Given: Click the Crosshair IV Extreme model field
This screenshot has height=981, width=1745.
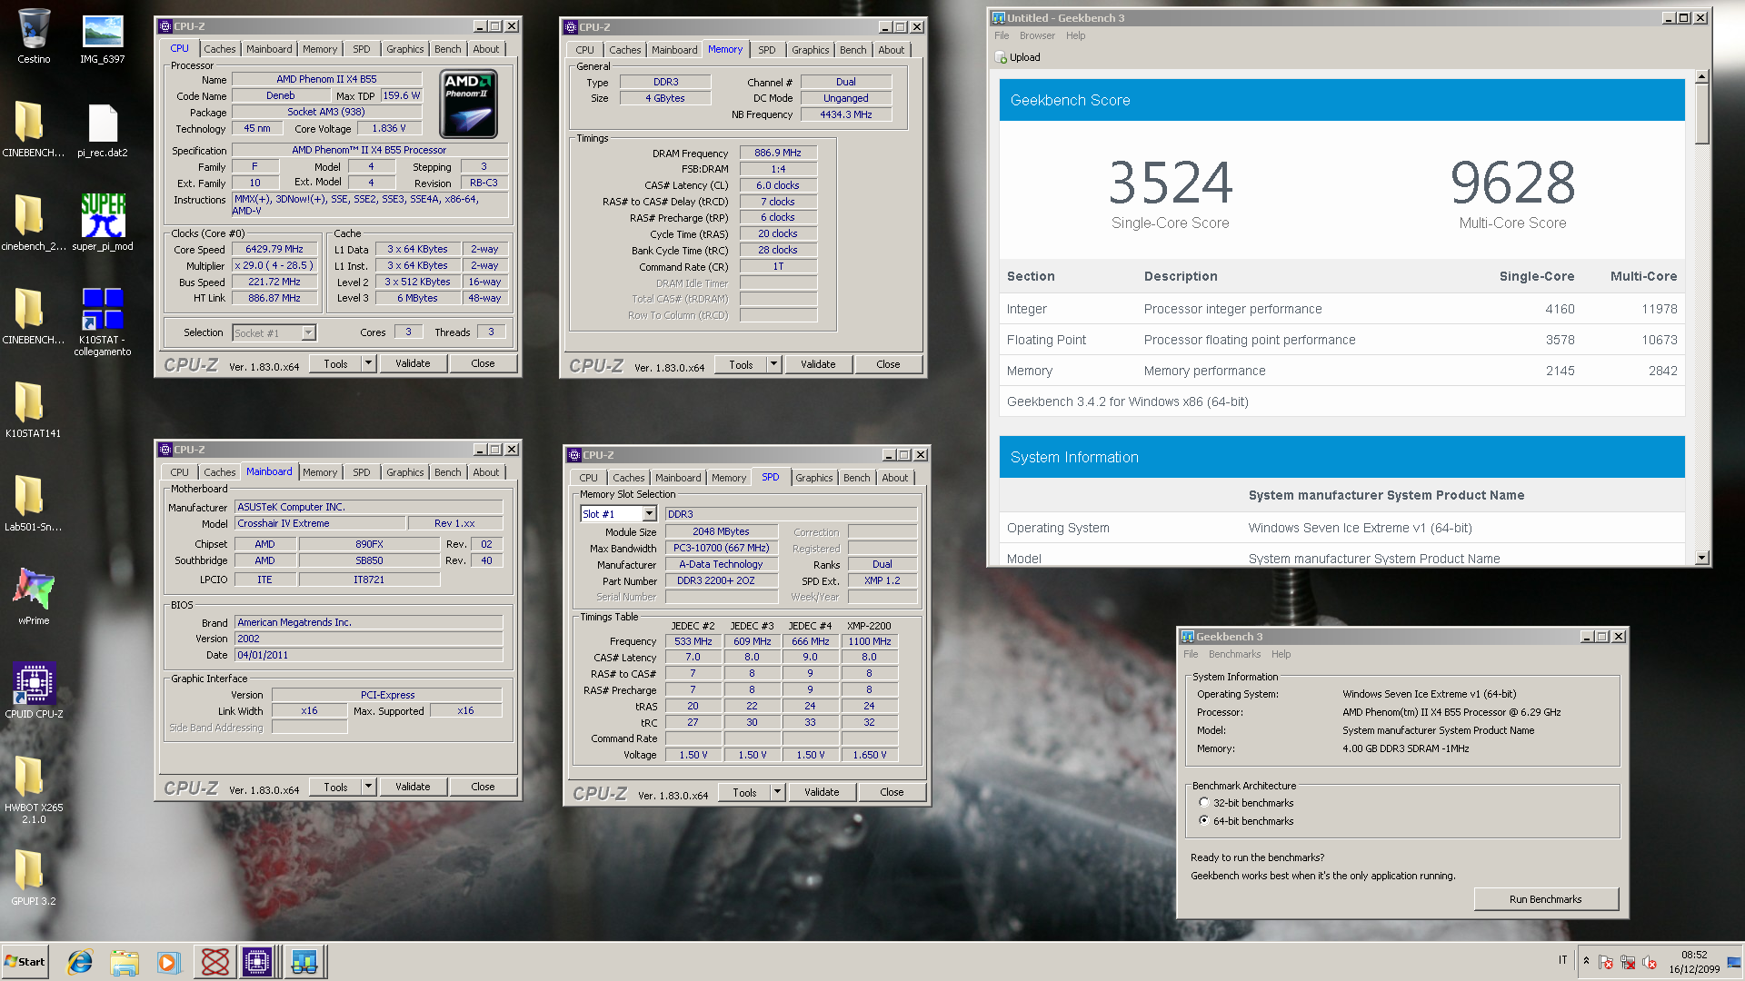Looking at the screenshot, I should click(320, 524).
